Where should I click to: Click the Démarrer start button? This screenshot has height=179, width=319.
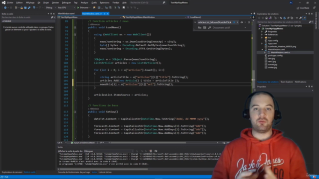[x=83, y=8]
